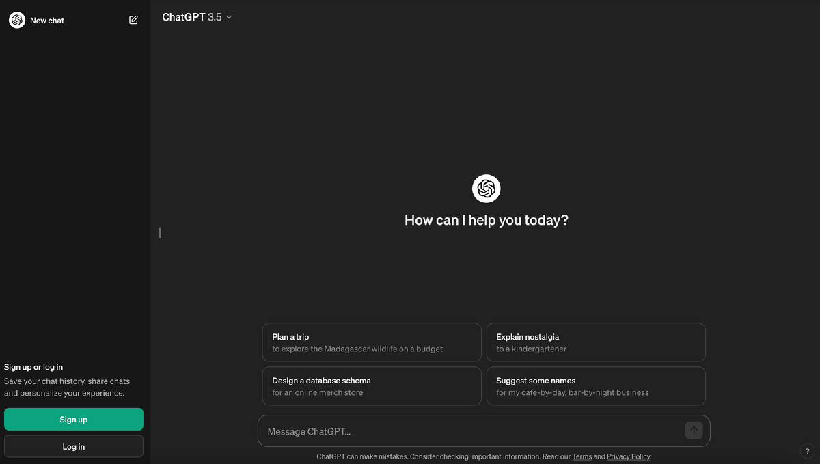
Task: Open the Privacy Policy link
Action: 629,456
